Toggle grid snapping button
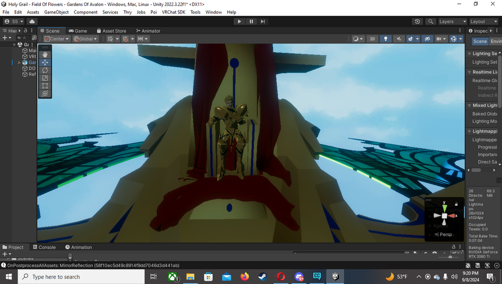The width and height of the screenshot is (502, 284). (x=125, y=39)
